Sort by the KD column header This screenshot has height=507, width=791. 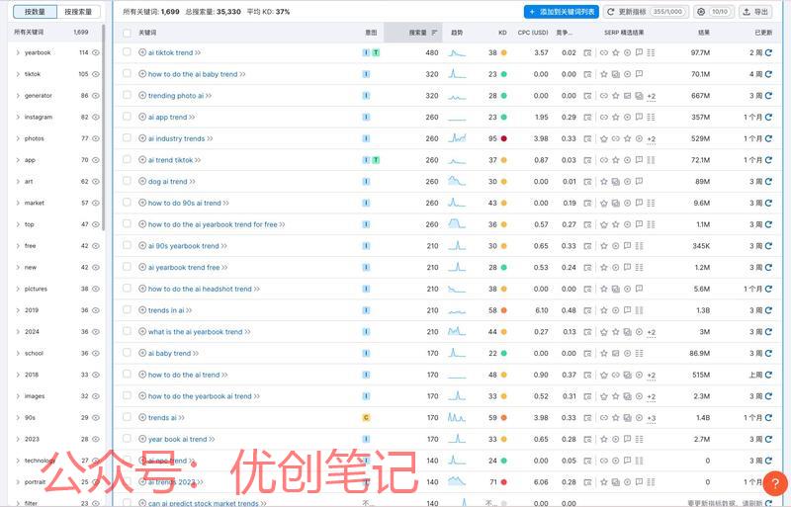(x=502, y=33)
